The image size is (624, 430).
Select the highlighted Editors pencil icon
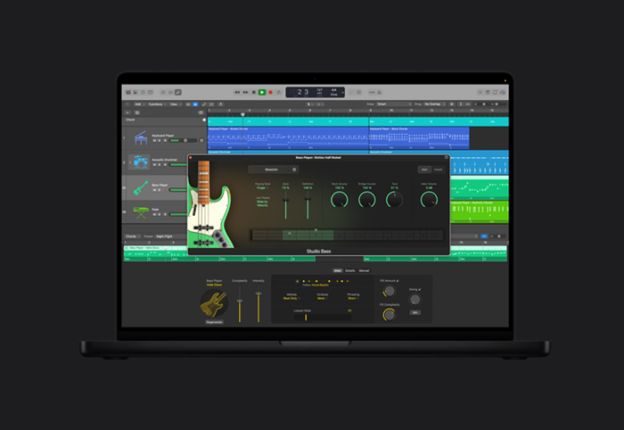click(178, 93)
